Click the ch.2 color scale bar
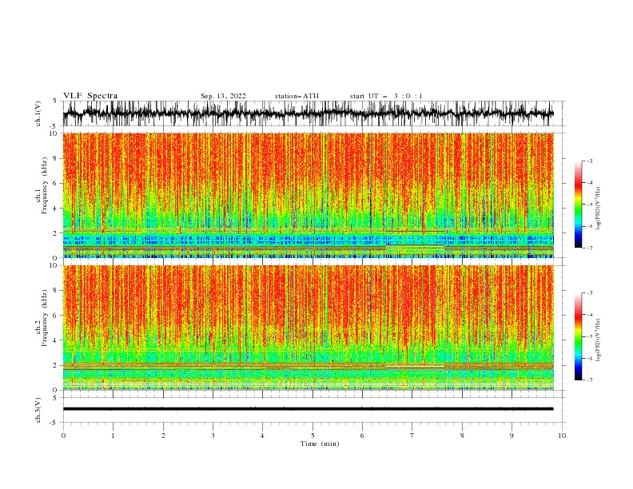 point(578,336)
